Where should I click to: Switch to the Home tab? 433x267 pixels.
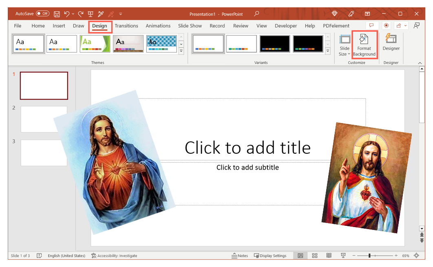pyautogui.click(x=38, y=26)
